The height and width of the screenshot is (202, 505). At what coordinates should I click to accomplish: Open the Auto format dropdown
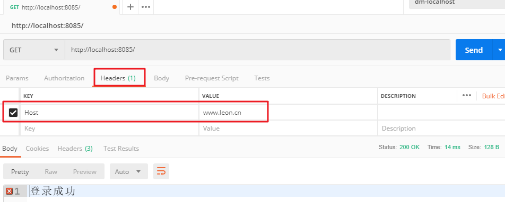click(x=129, y=171)
